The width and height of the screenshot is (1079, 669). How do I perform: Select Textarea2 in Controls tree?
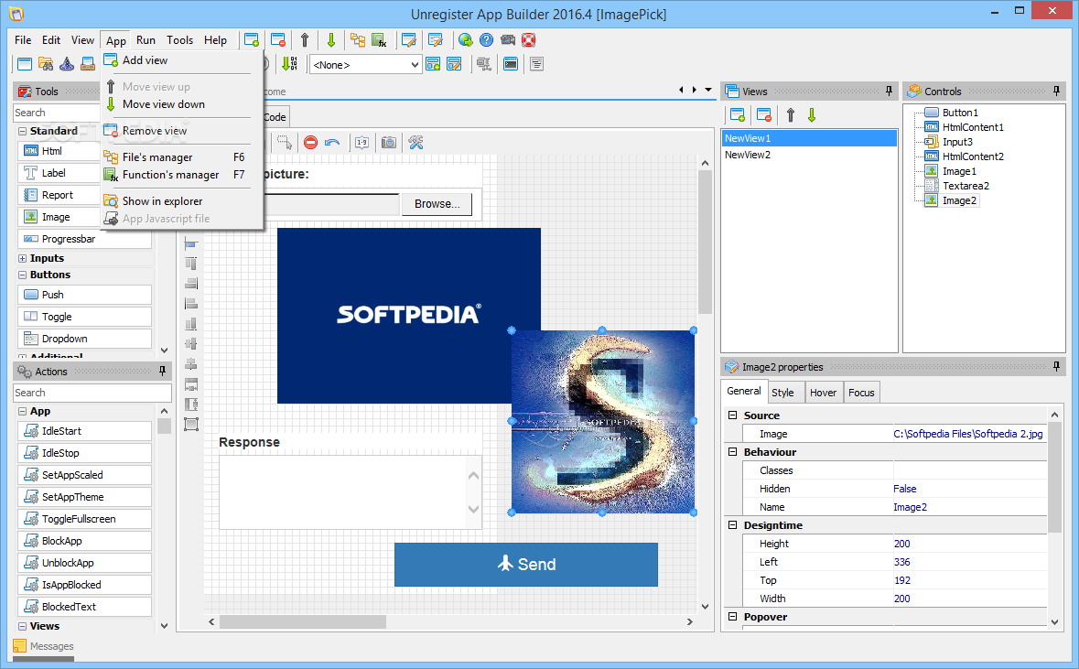(x=966, y=186)
